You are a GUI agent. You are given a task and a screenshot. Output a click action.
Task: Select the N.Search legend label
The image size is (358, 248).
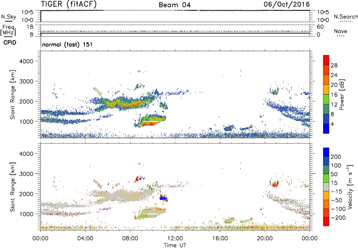click(345, 17)
